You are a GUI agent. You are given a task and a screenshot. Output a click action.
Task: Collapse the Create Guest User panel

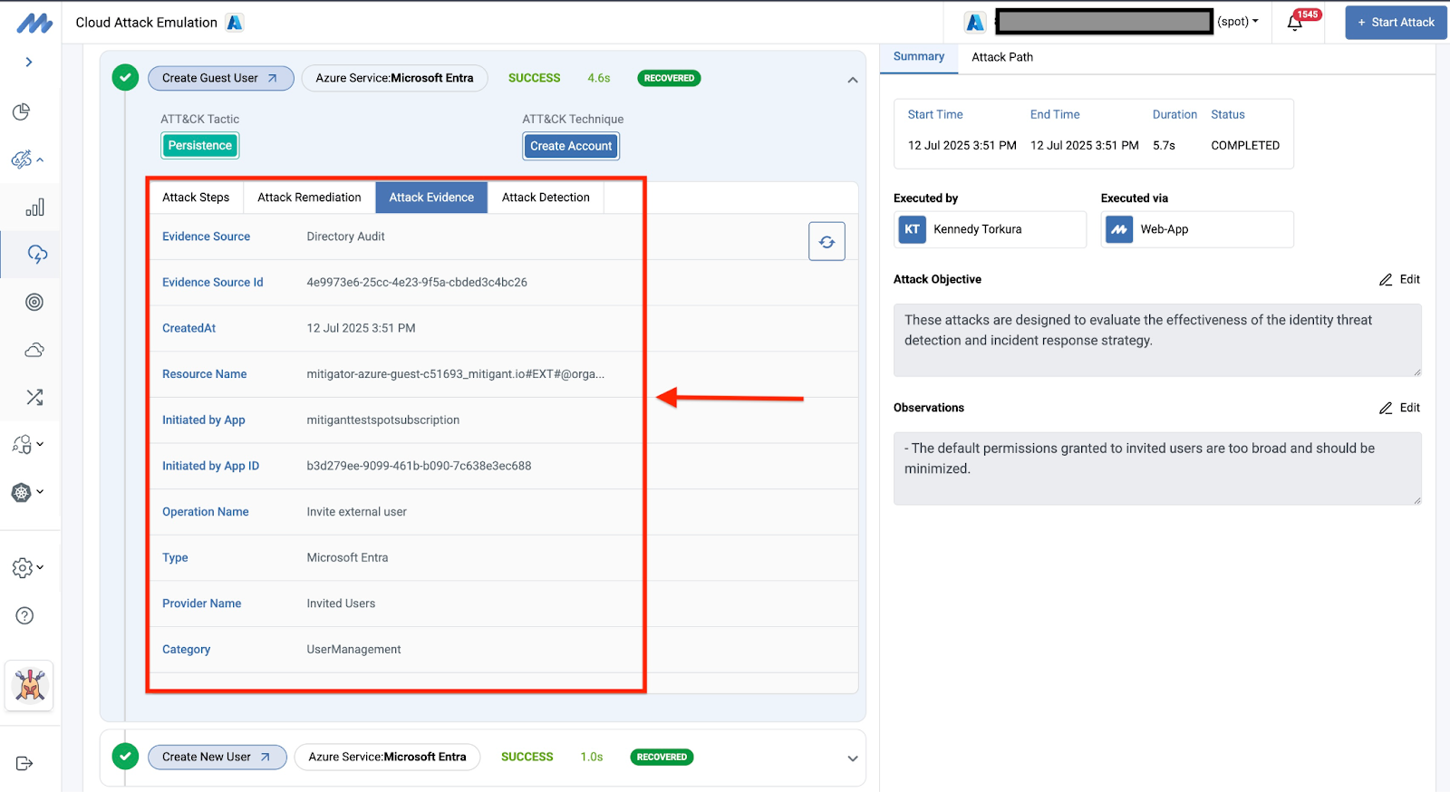tap(852, 80)
